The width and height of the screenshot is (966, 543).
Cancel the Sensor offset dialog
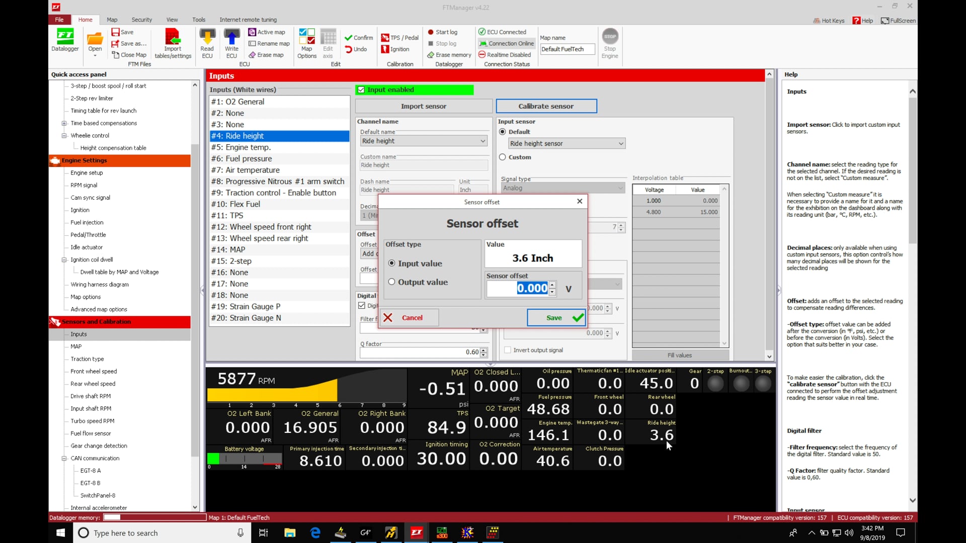click(x=409, y=318)
